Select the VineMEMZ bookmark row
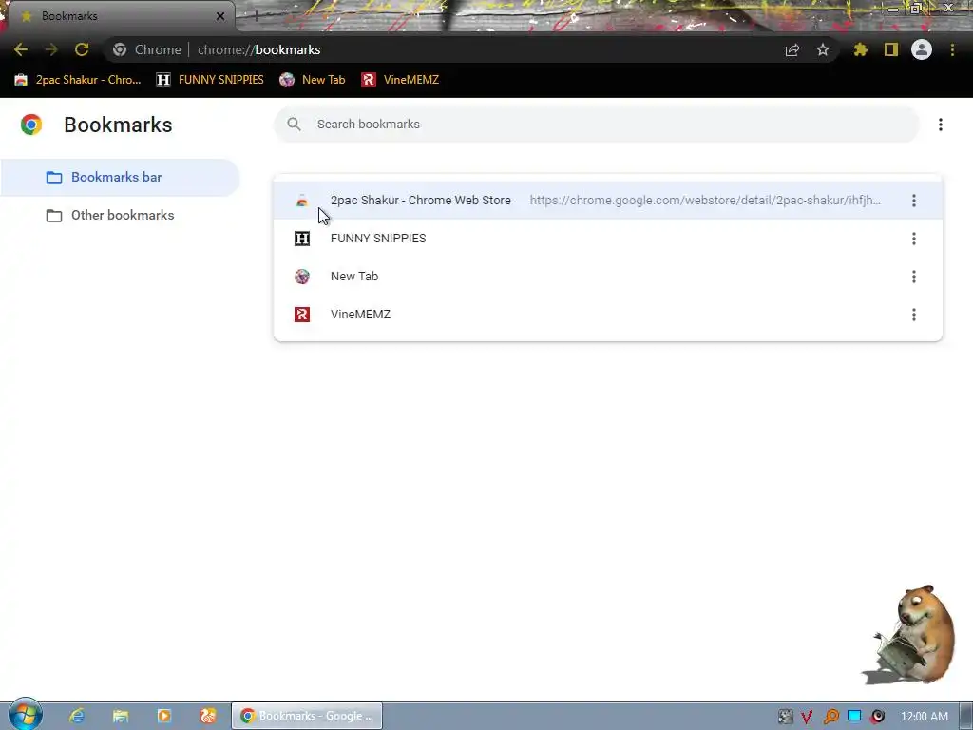 [x=608, y=315]
